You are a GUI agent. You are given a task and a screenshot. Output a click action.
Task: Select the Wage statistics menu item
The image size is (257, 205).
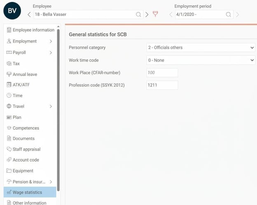tap(30, 192)
